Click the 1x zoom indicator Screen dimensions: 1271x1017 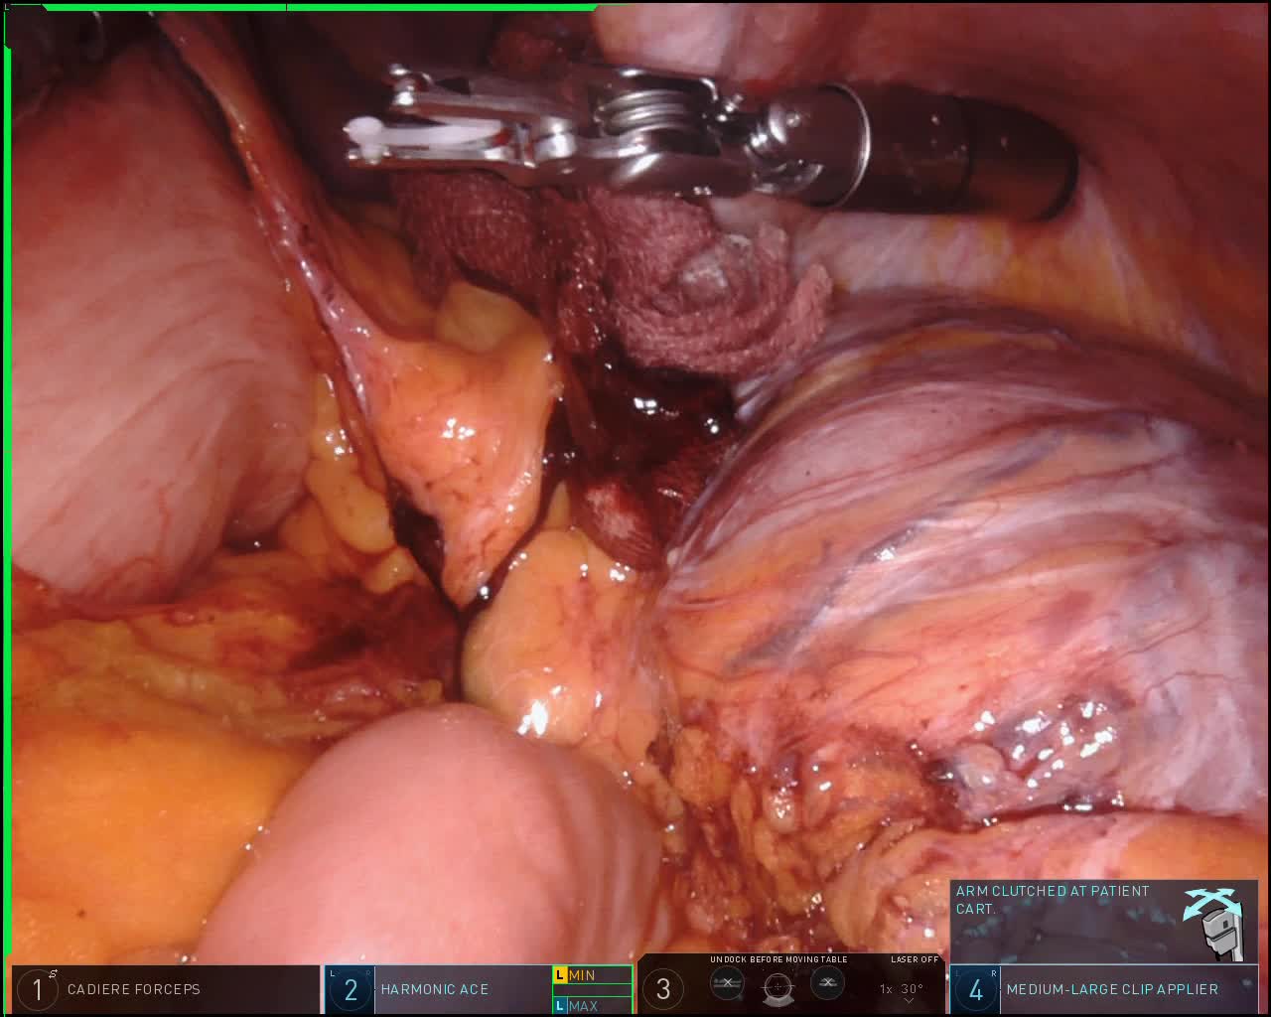(x=886, y=989)
